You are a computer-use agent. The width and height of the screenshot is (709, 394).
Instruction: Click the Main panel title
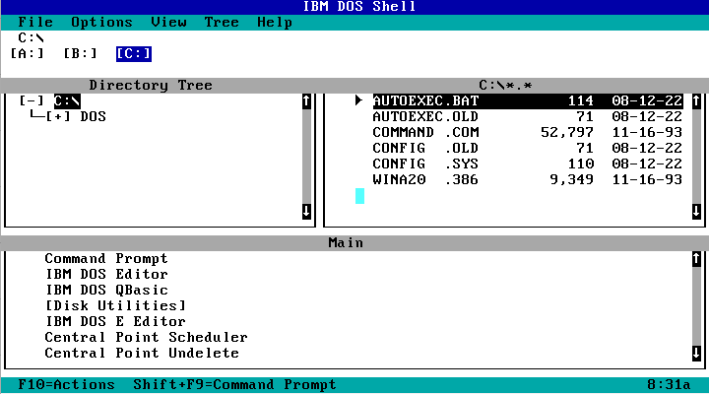pyautogui.click(x=346, y=243)
